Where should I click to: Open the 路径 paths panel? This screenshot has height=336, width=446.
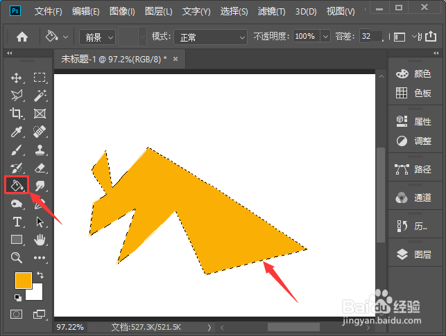[413, 169]
